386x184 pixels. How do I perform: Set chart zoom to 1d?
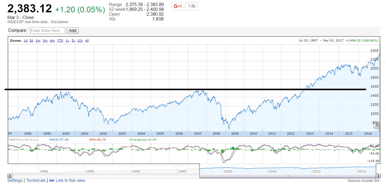26,41
